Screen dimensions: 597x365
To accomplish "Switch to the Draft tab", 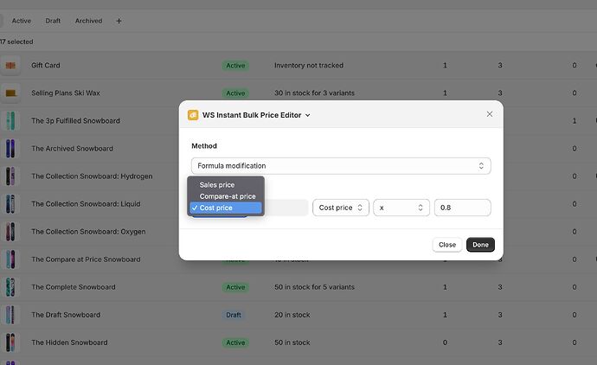I will pyautogui.click(x=53, y=21).
